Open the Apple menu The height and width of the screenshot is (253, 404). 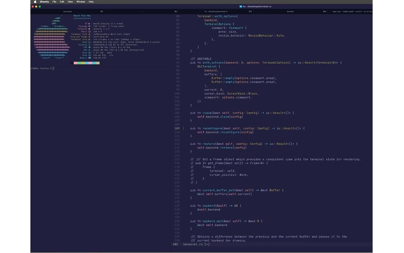tap(35, 2)
